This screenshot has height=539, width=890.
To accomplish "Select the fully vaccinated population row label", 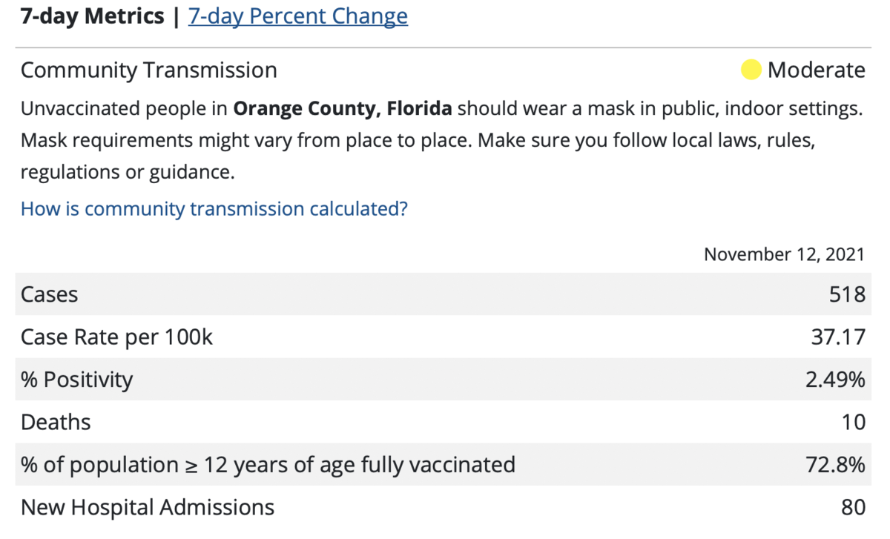I will [x=268, y=465].
